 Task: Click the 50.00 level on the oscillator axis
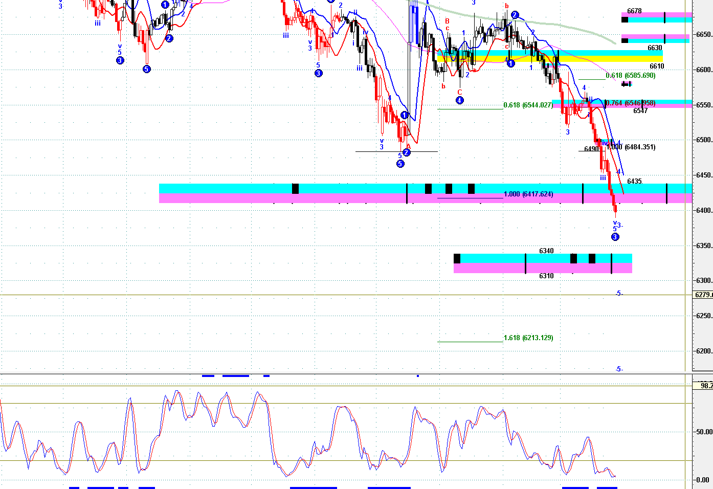tap(703, 432)
